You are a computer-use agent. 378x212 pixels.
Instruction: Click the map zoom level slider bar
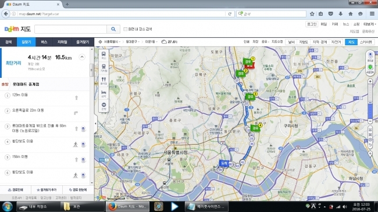click(x=370, y=102)
